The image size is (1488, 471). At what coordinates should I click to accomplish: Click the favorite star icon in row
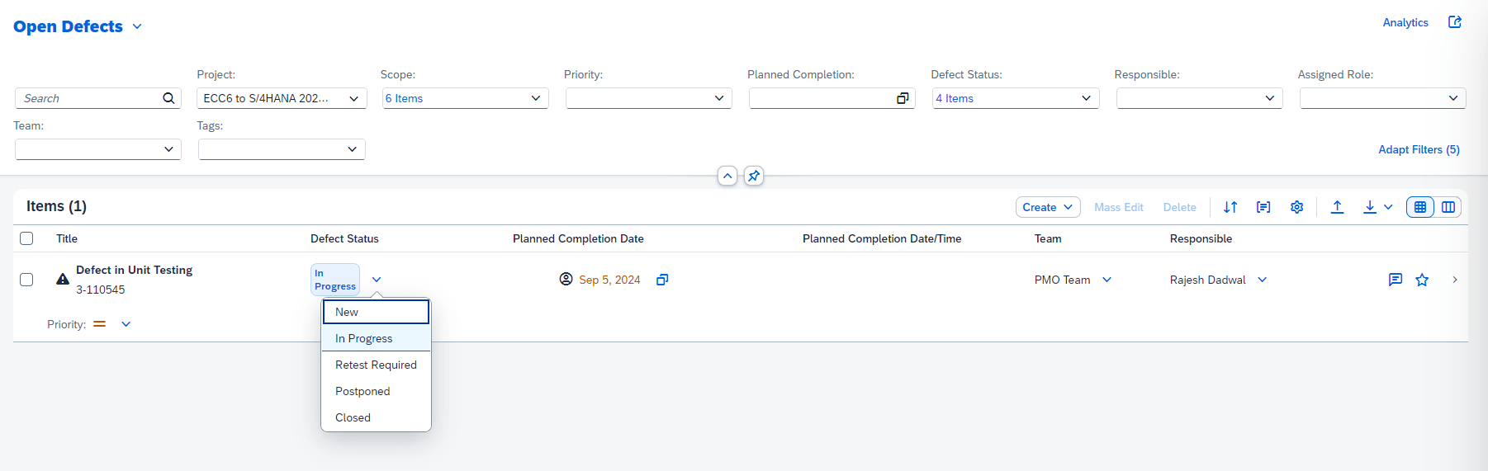click(x=1422, y=280)
